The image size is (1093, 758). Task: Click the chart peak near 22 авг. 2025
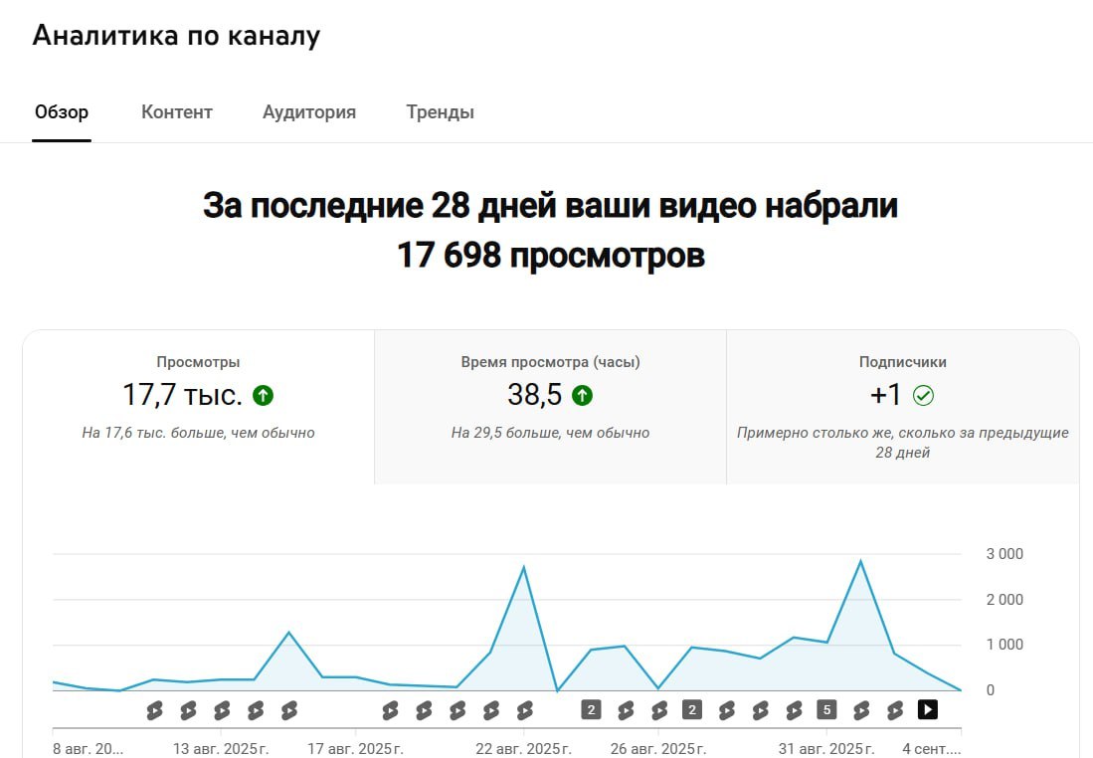(x=524, y=568)
